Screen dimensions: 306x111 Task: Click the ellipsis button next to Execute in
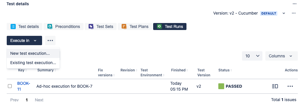(x=50, y=40)
